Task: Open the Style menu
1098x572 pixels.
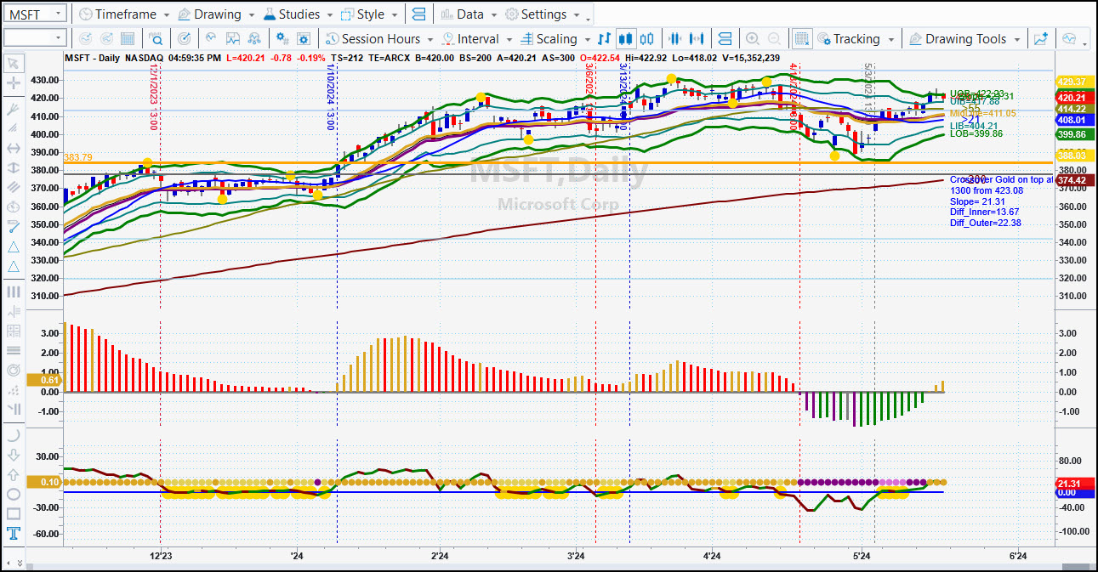Action: (369, 14)
